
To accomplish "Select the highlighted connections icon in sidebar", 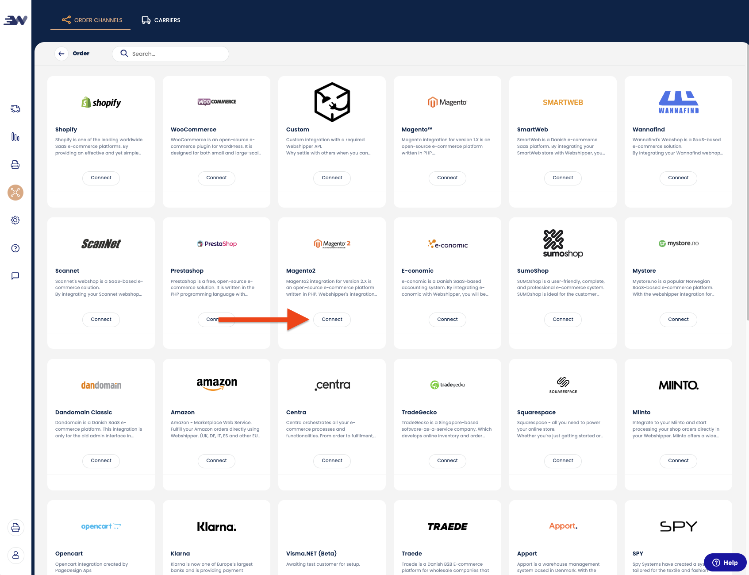I will tap(15, 193).
